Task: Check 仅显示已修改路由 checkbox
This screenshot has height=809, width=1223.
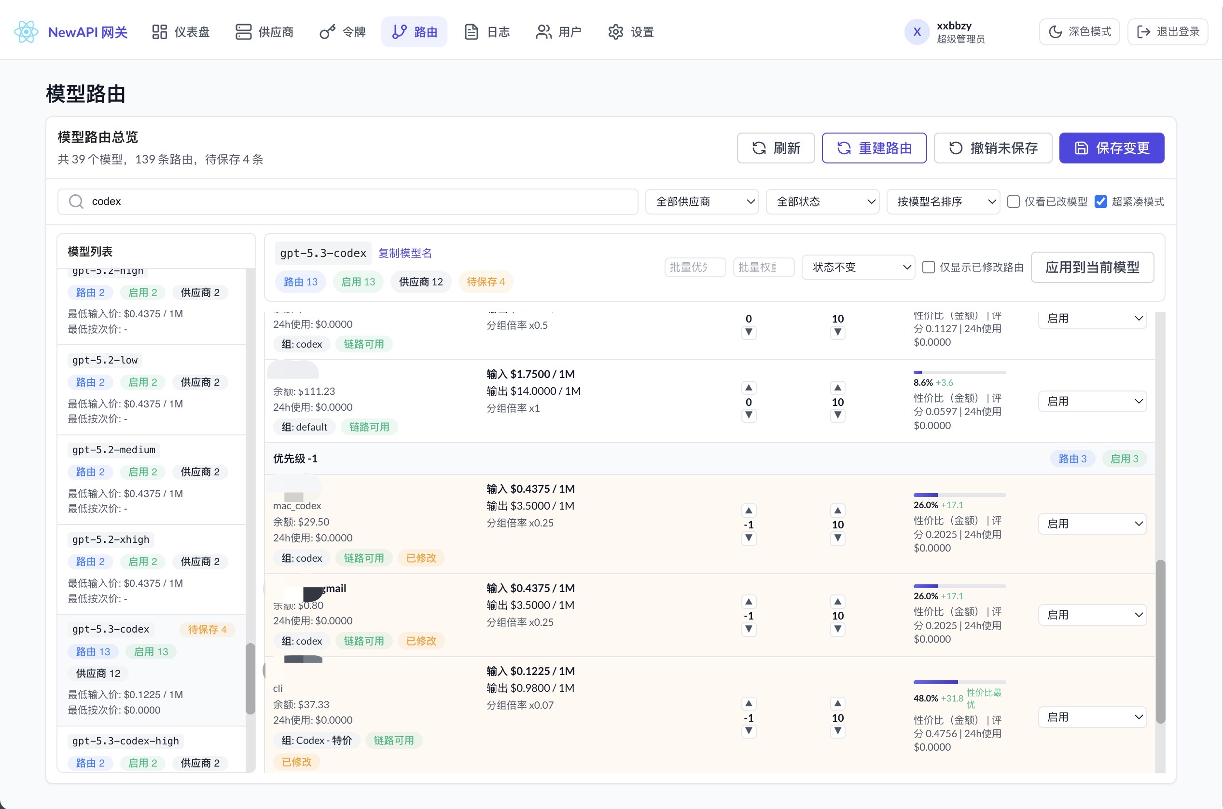Action: (x=928, y=267)
